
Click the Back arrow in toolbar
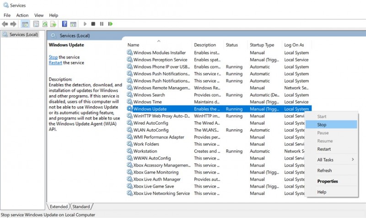coord(5,24)
